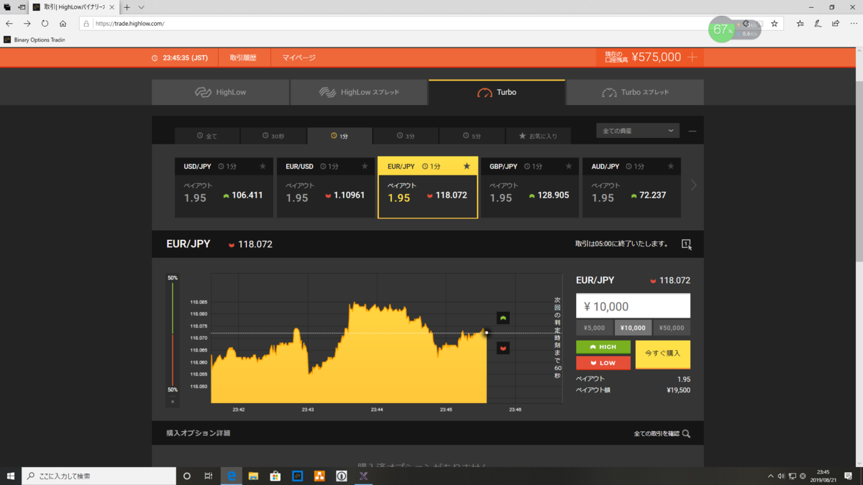863x485 pixels.
Task: Select the red LOW option
Action: [x=603, y=363]
